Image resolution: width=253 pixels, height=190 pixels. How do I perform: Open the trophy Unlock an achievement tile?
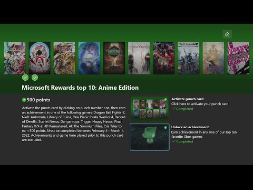click(x=150, y=137)
